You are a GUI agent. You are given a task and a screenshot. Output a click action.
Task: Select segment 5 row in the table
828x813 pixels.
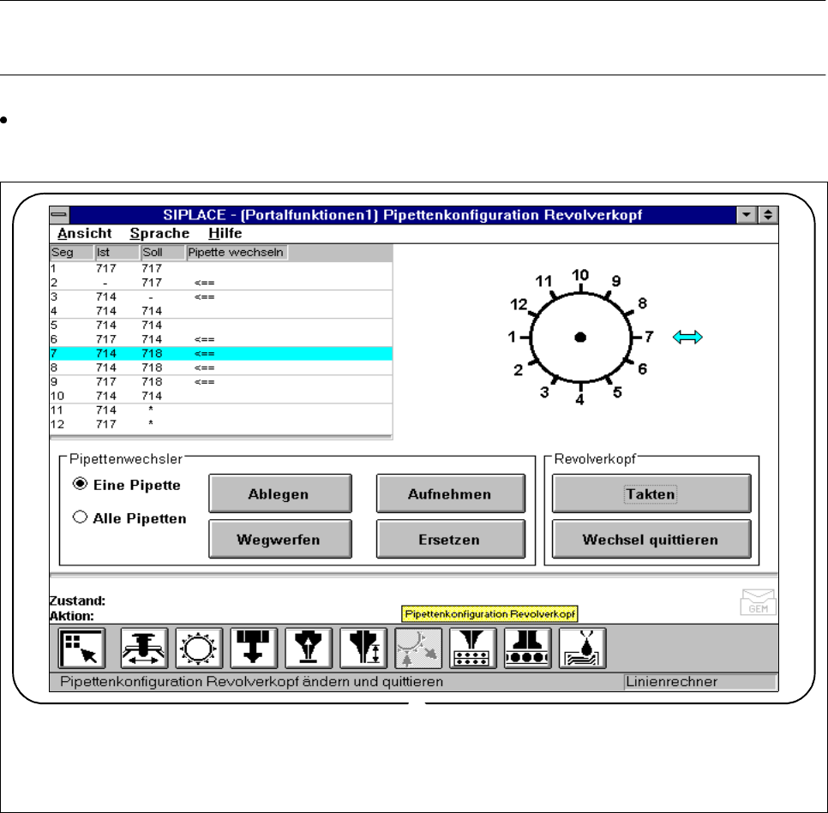coord(221,326)
